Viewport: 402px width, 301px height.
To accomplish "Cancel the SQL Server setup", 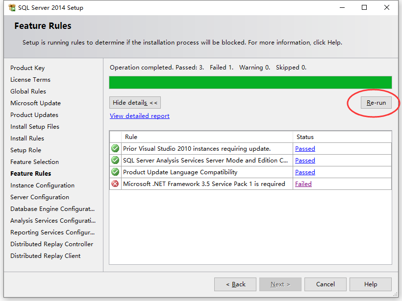I will pyautogui.click(x=326, y=284).
